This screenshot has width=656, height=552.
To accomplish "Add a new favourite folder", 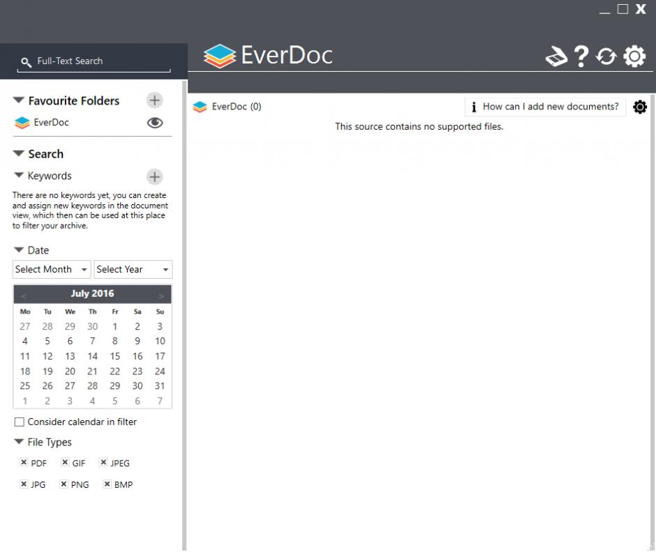I will [154, 100].
